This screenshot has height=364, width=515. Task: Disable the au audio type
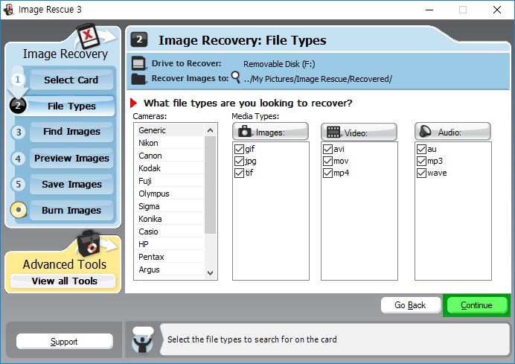pyautogui.click(x=421, y=149)
